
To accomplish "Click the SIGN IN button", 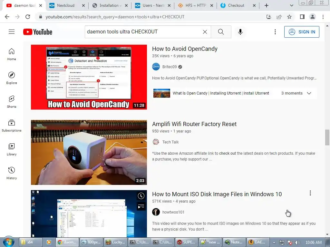I will pyautogui.click(x=302, y=32).
